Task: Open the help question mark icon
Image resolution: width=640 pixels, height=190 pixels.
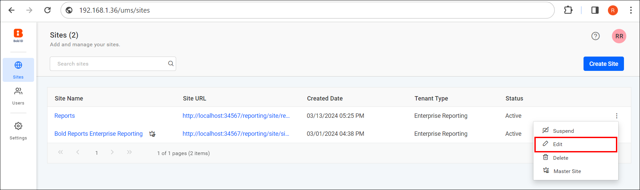Action: click(x=595, y=36)
